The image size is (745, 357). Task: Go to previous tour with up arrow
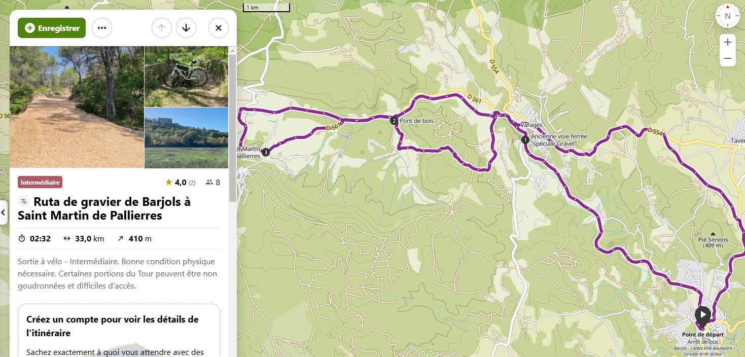[x=162, y=28]
